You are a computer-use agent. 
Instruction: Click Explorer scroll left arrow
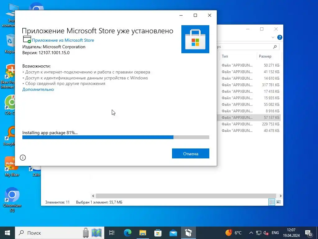point(93,196)
